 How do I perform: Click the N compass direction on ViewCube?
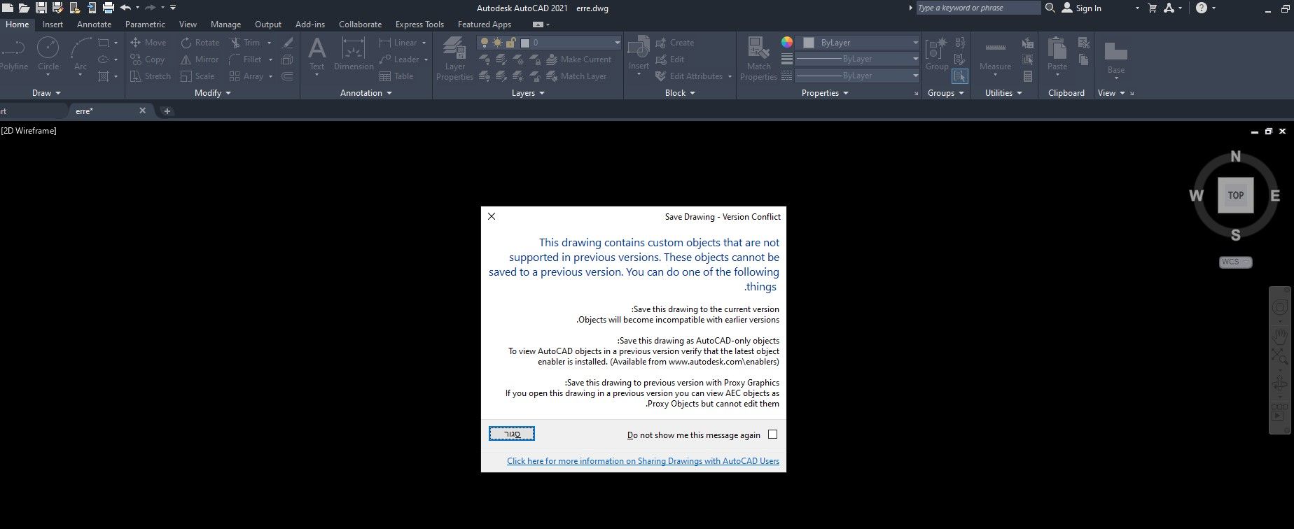(1236, 157)
